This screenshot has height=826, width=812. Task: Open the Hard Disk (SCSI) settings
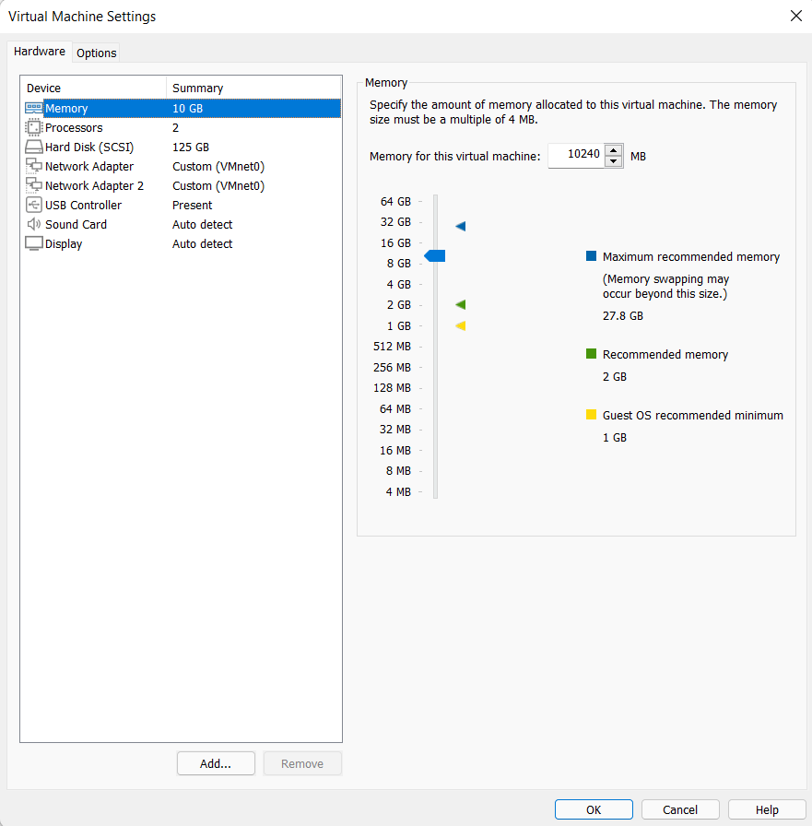[x=34, y=147]
